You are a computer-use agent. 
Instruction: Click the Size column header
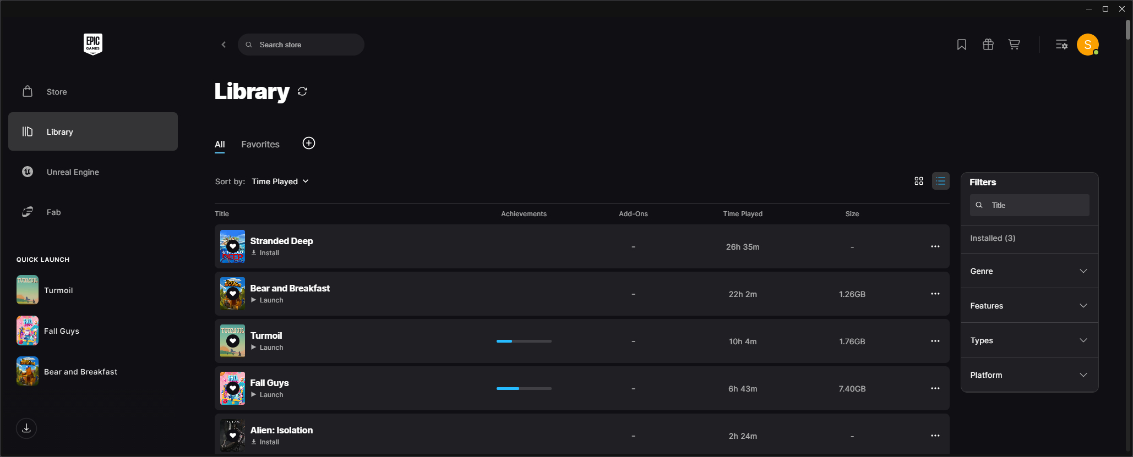tap(852, 214)
